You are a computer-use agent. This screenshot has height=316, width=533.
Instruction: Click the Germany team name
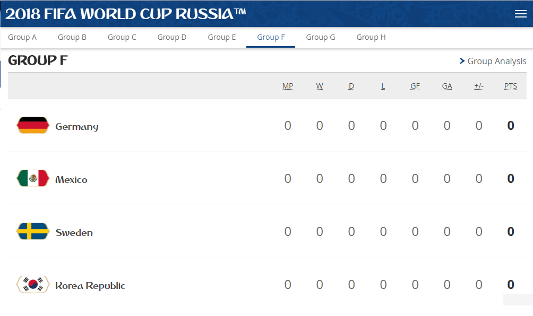point(77,127)
